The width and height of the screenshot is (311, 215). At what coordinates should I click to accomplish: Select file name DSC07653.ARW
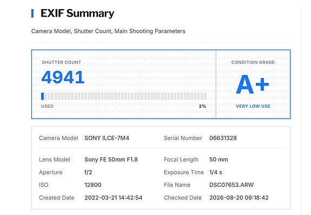[231, 185]
